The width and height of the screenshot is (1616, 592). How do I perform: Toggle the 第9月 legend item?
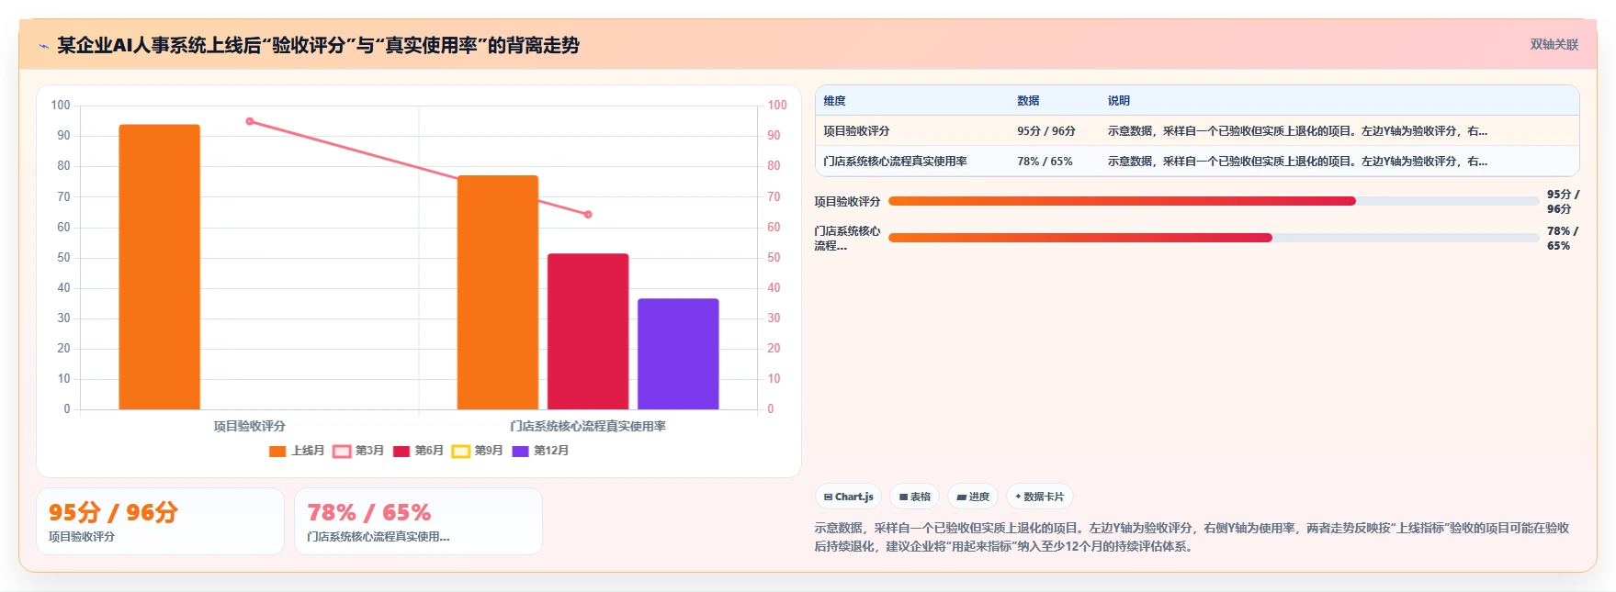478,451
